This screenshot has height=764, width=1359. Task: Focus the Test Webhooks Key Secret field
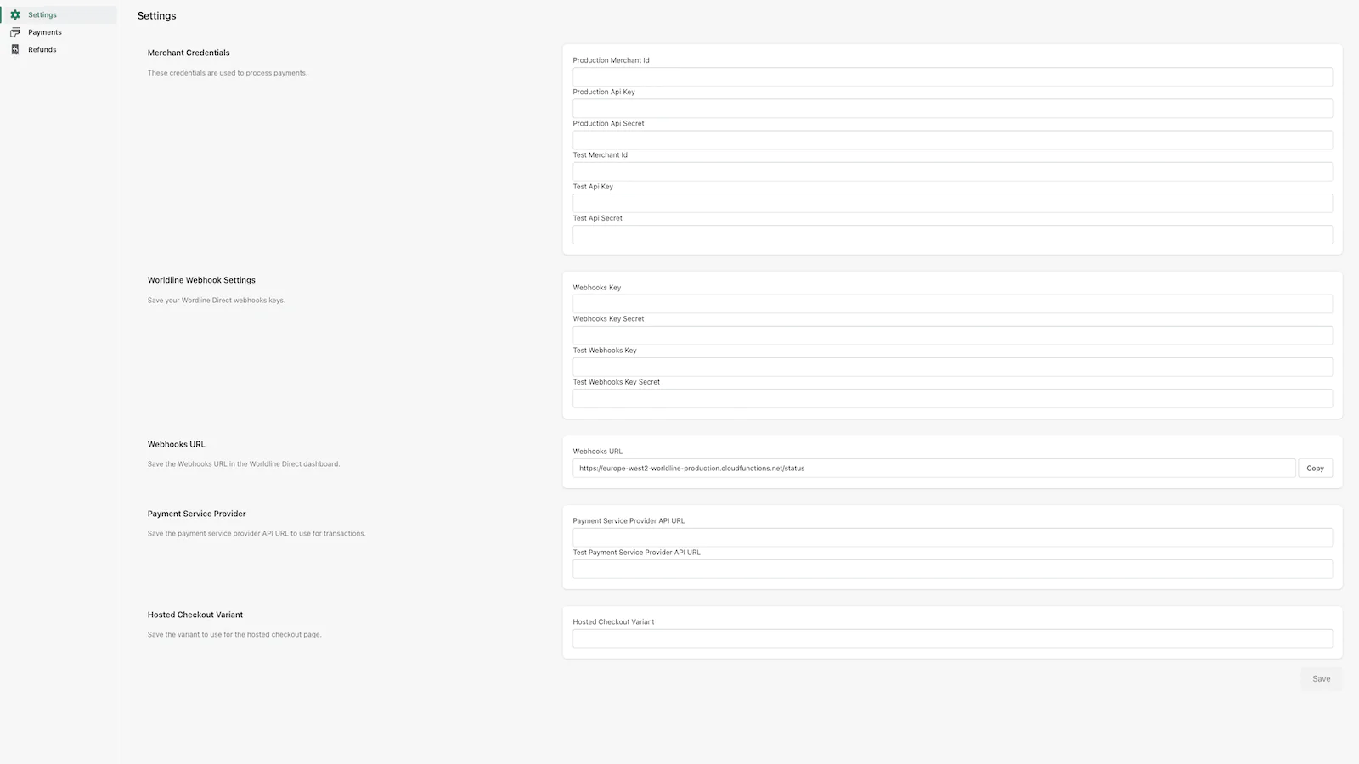coord(952,398)
